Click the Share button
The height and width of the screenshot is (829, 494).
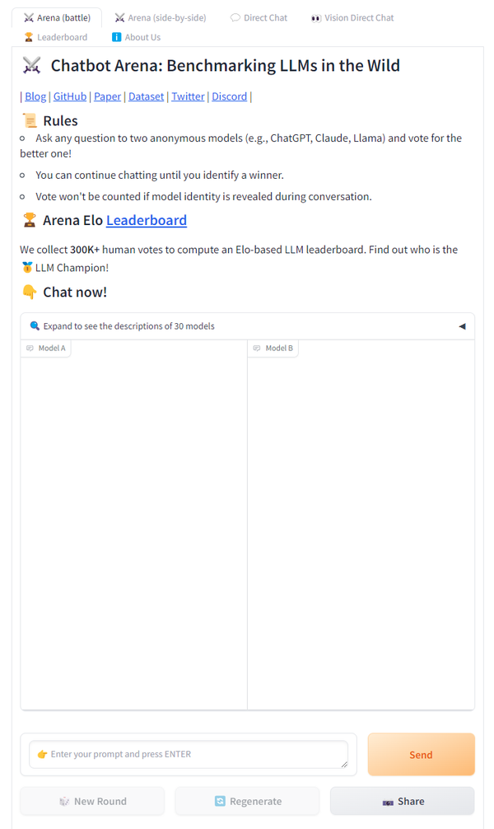coord(402,801)
